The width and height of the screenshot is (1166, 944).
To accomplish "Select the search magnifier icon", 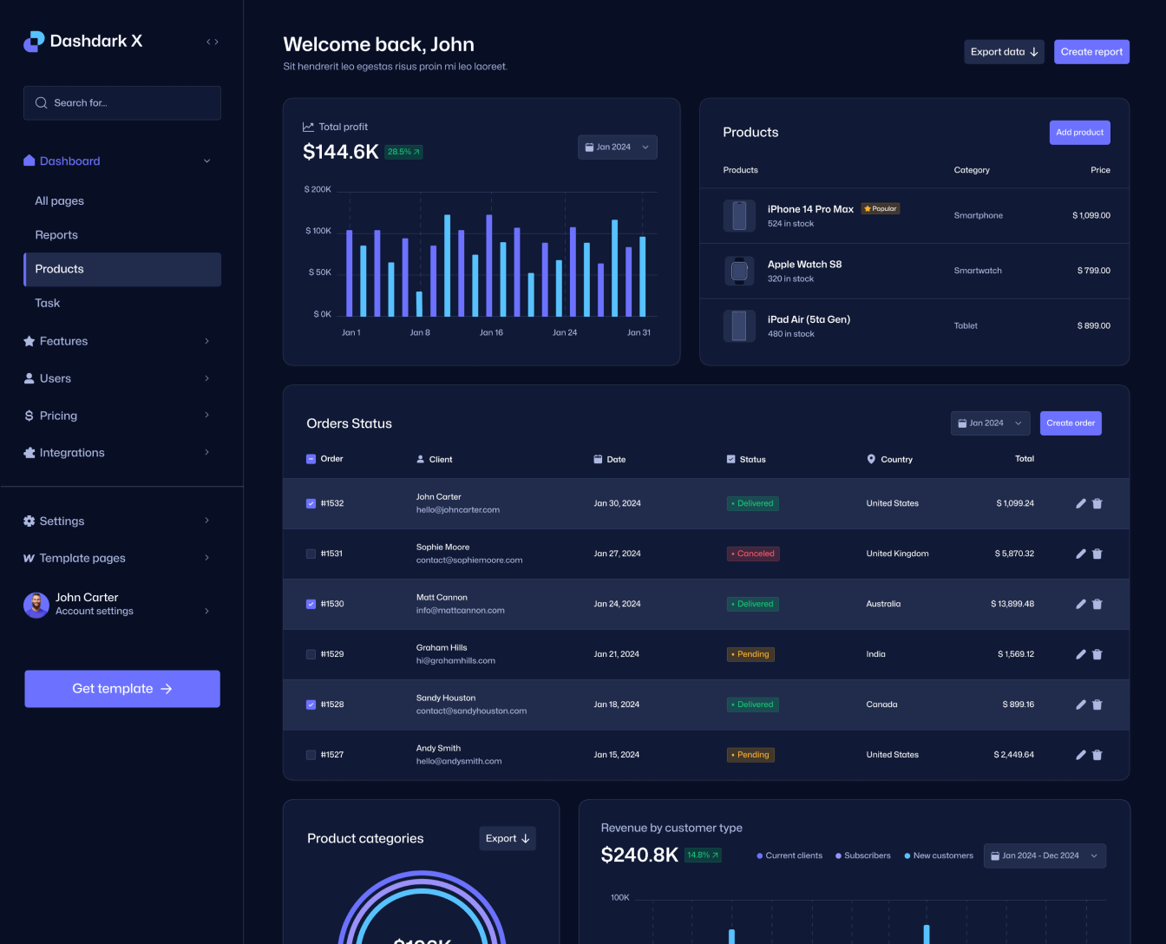I will (41, 102).
